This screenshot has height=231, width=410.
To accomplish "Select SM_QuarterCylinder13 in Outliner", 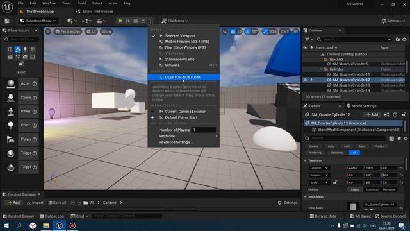I will click(351, 85).
